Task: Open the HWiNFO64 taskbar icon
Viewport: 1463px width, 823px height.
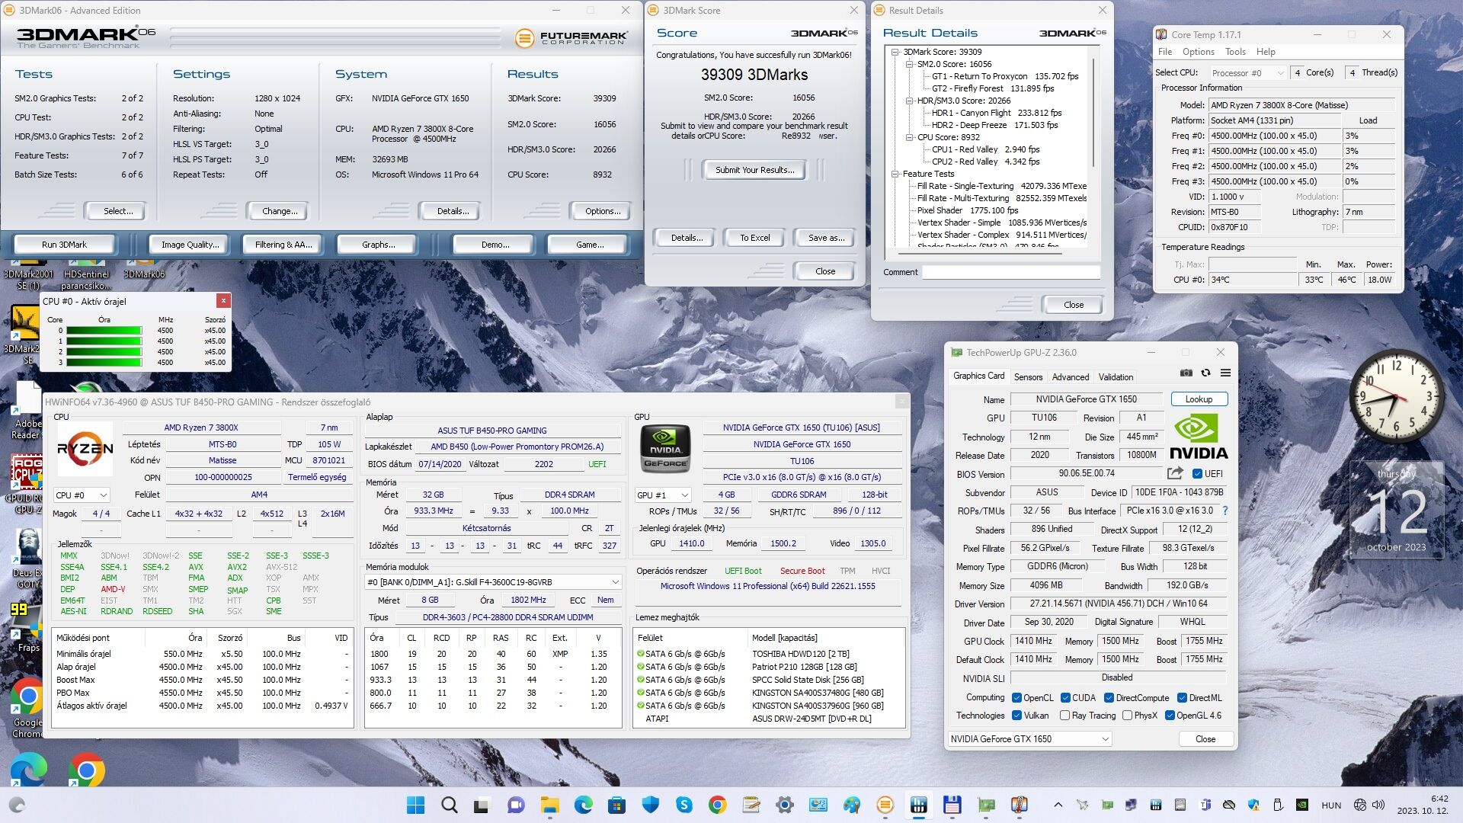Action: (x=918, y=805)
